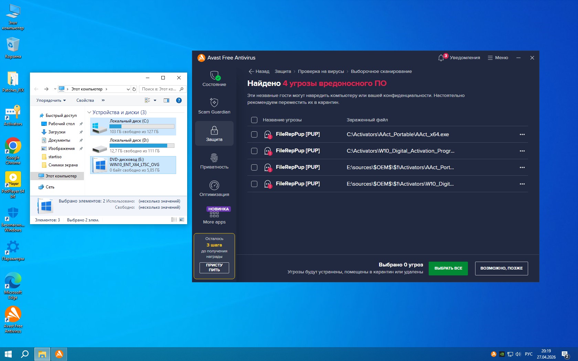Click the ВЫБРАТЬ ВСЕ button

coord(448,268)
